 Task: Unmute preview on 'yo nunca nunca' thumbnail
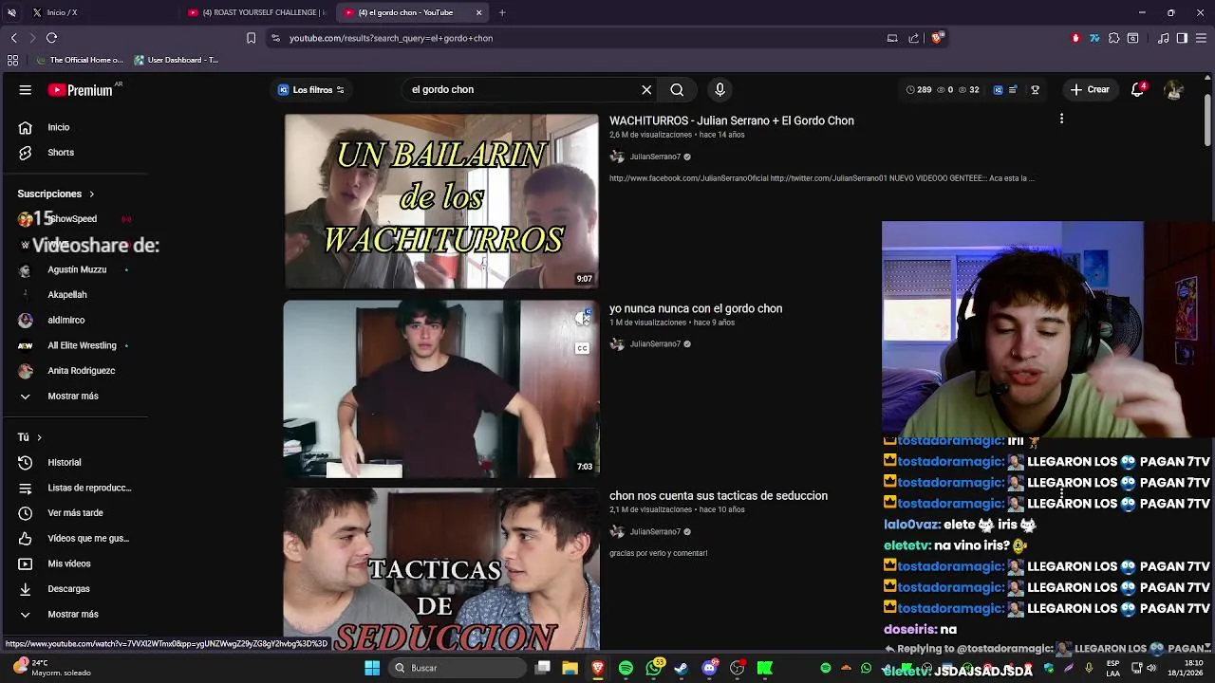pos(583,319)
